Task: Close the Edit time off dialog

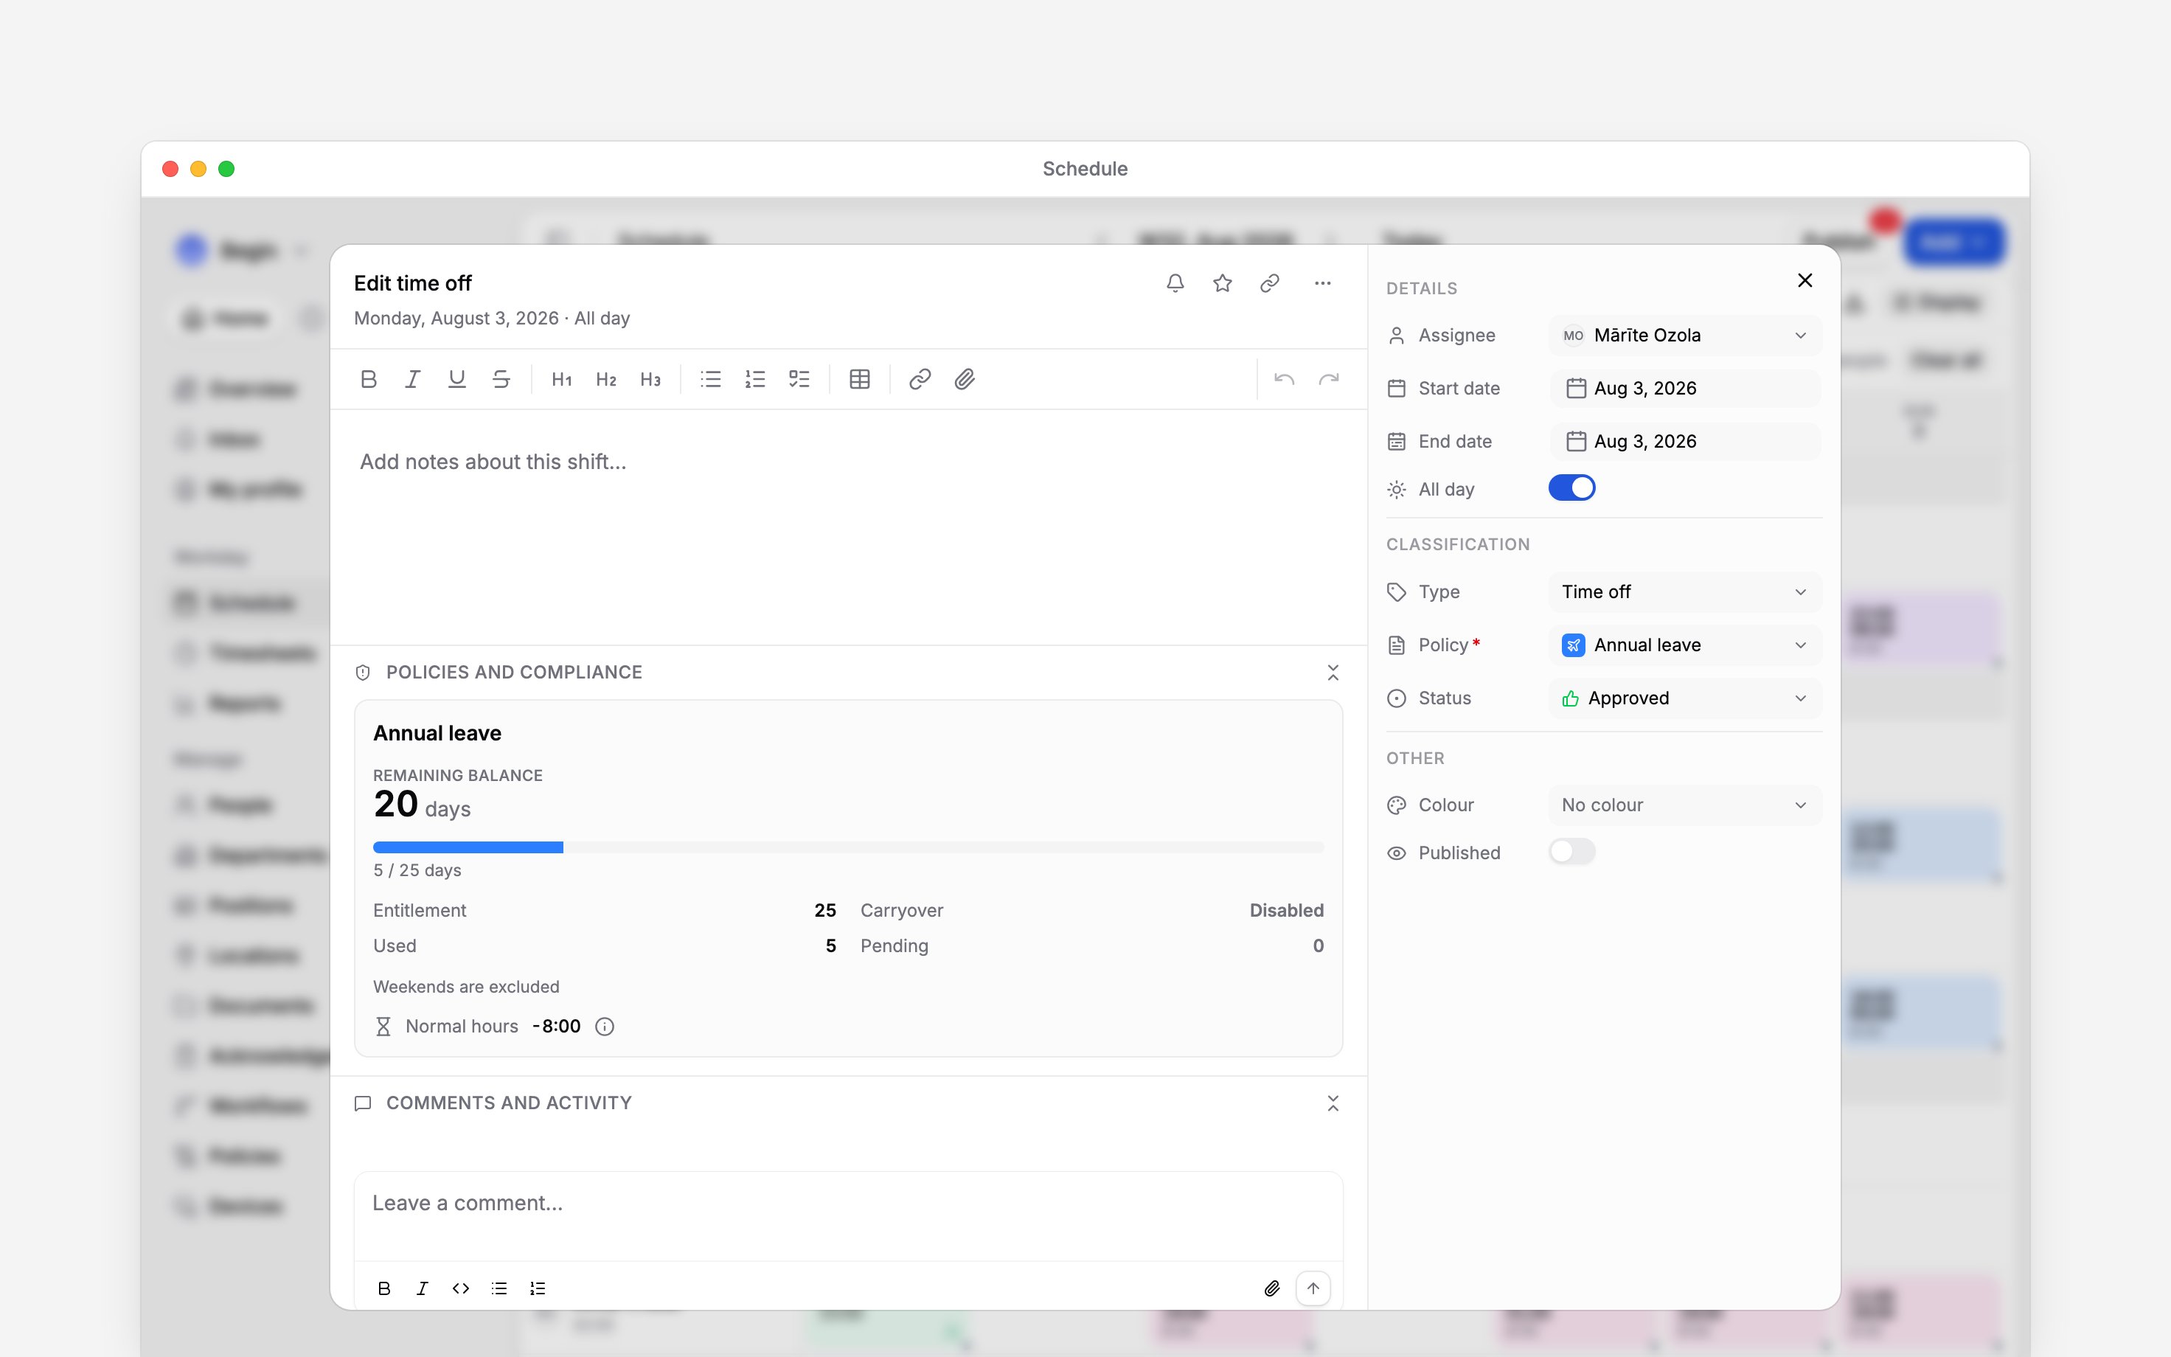Action: (x=1806, y=281)
